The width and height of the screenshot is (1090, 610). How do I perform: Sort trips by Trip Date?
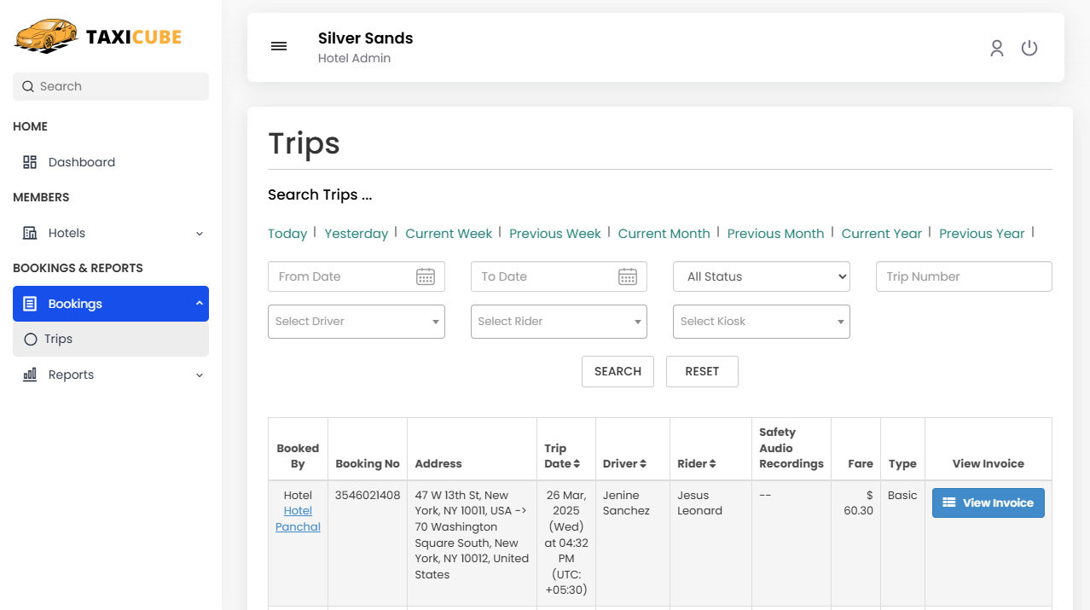[x=578, y=463]
